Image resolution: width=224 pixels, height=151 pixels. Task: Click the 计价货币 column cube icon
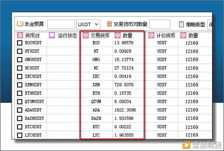tap(152, 35)
